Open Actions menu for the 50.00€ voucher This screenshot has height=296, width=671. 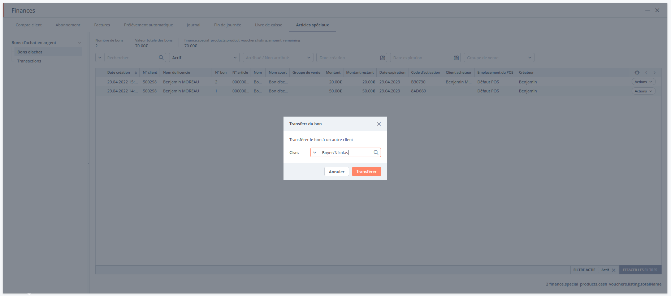click(643, 91)
